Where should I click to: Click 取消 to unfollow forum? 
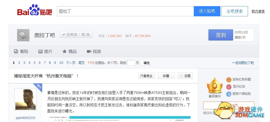pos(86,34)
